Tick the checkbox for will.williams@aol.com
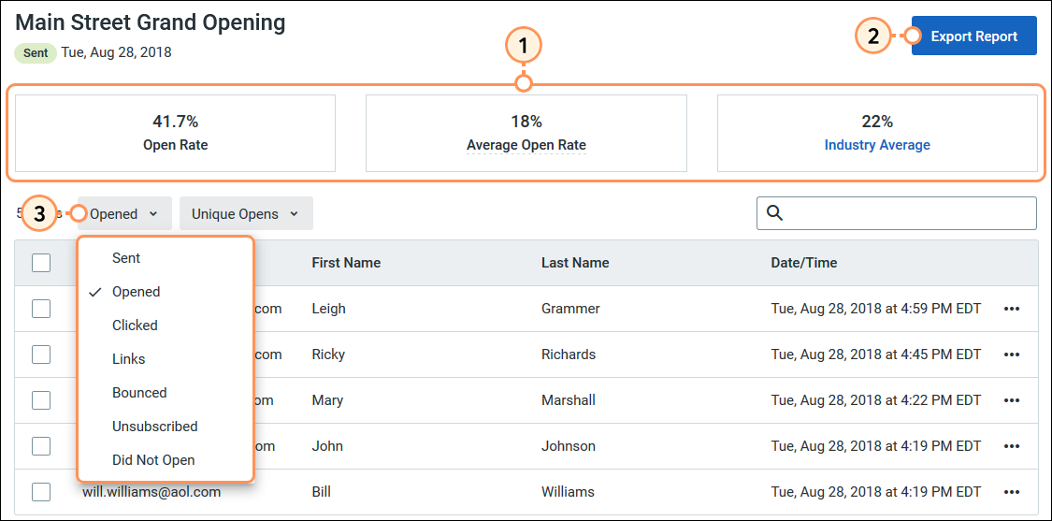The width and height of the screenshot is (1052, 521). click(41, 491)
